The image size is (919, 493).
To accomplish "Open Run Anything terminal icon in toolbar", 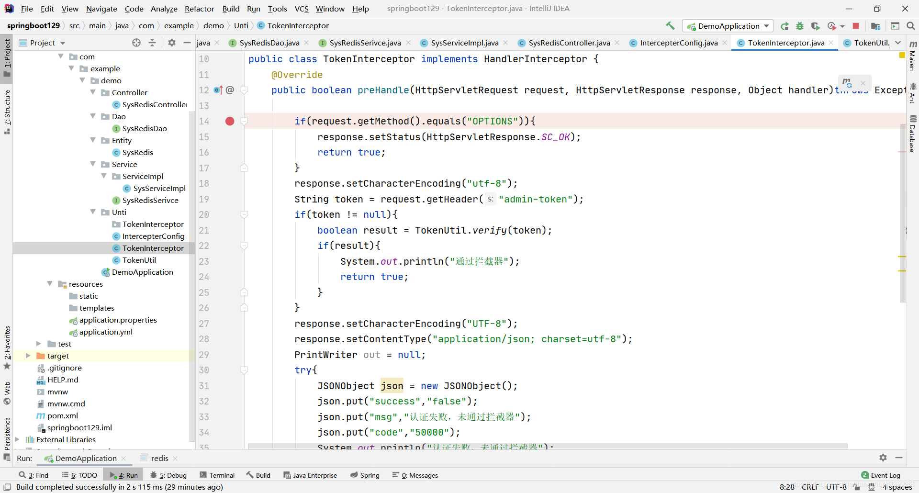I will tap(895, 26).
